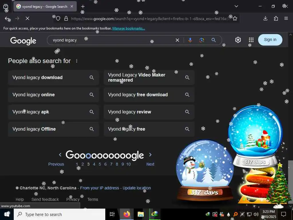Click the right chevron beside Gooooogle logo
This screenshot has width=293, height=220.
click(x=150, y=155)
